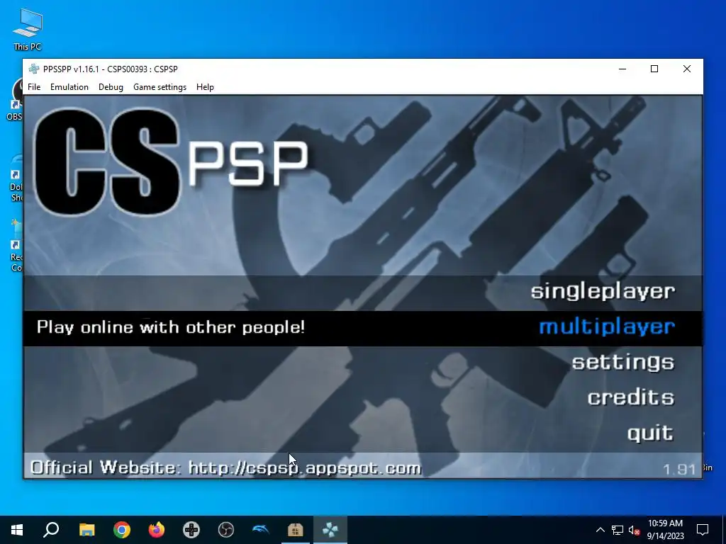The height and width of the screenshot is (544, 726).
Task: Open the muted volume tray icon
Action: click(635, 530)
